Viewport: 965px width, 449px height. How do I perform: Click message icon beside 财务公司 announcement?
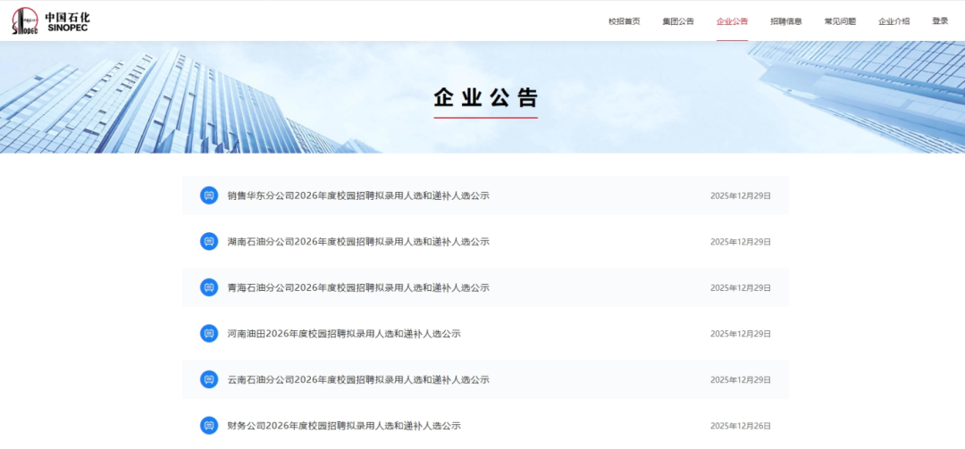coord(209,426)
